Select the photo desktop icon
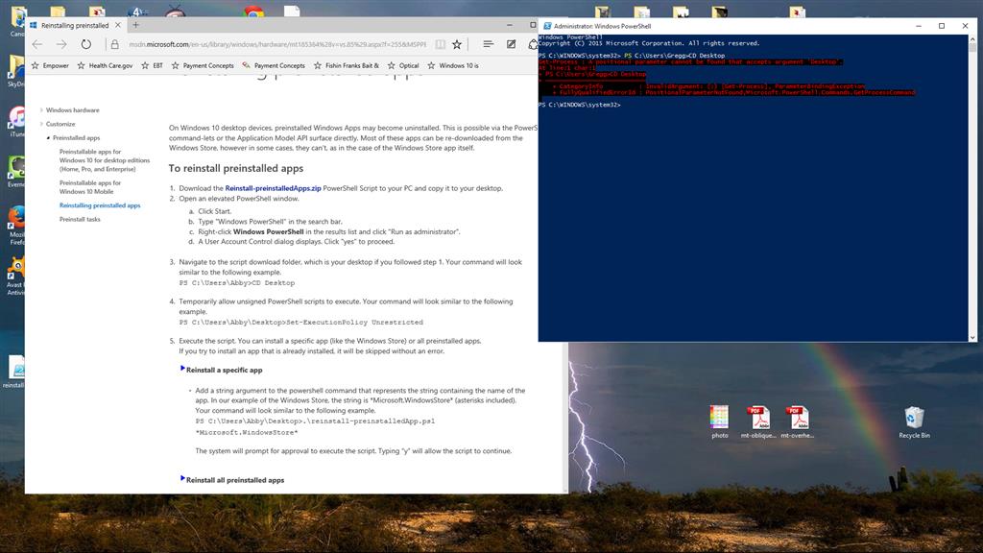Image resolution: width=983 pixels, height=553 pixels. [720, 421]
